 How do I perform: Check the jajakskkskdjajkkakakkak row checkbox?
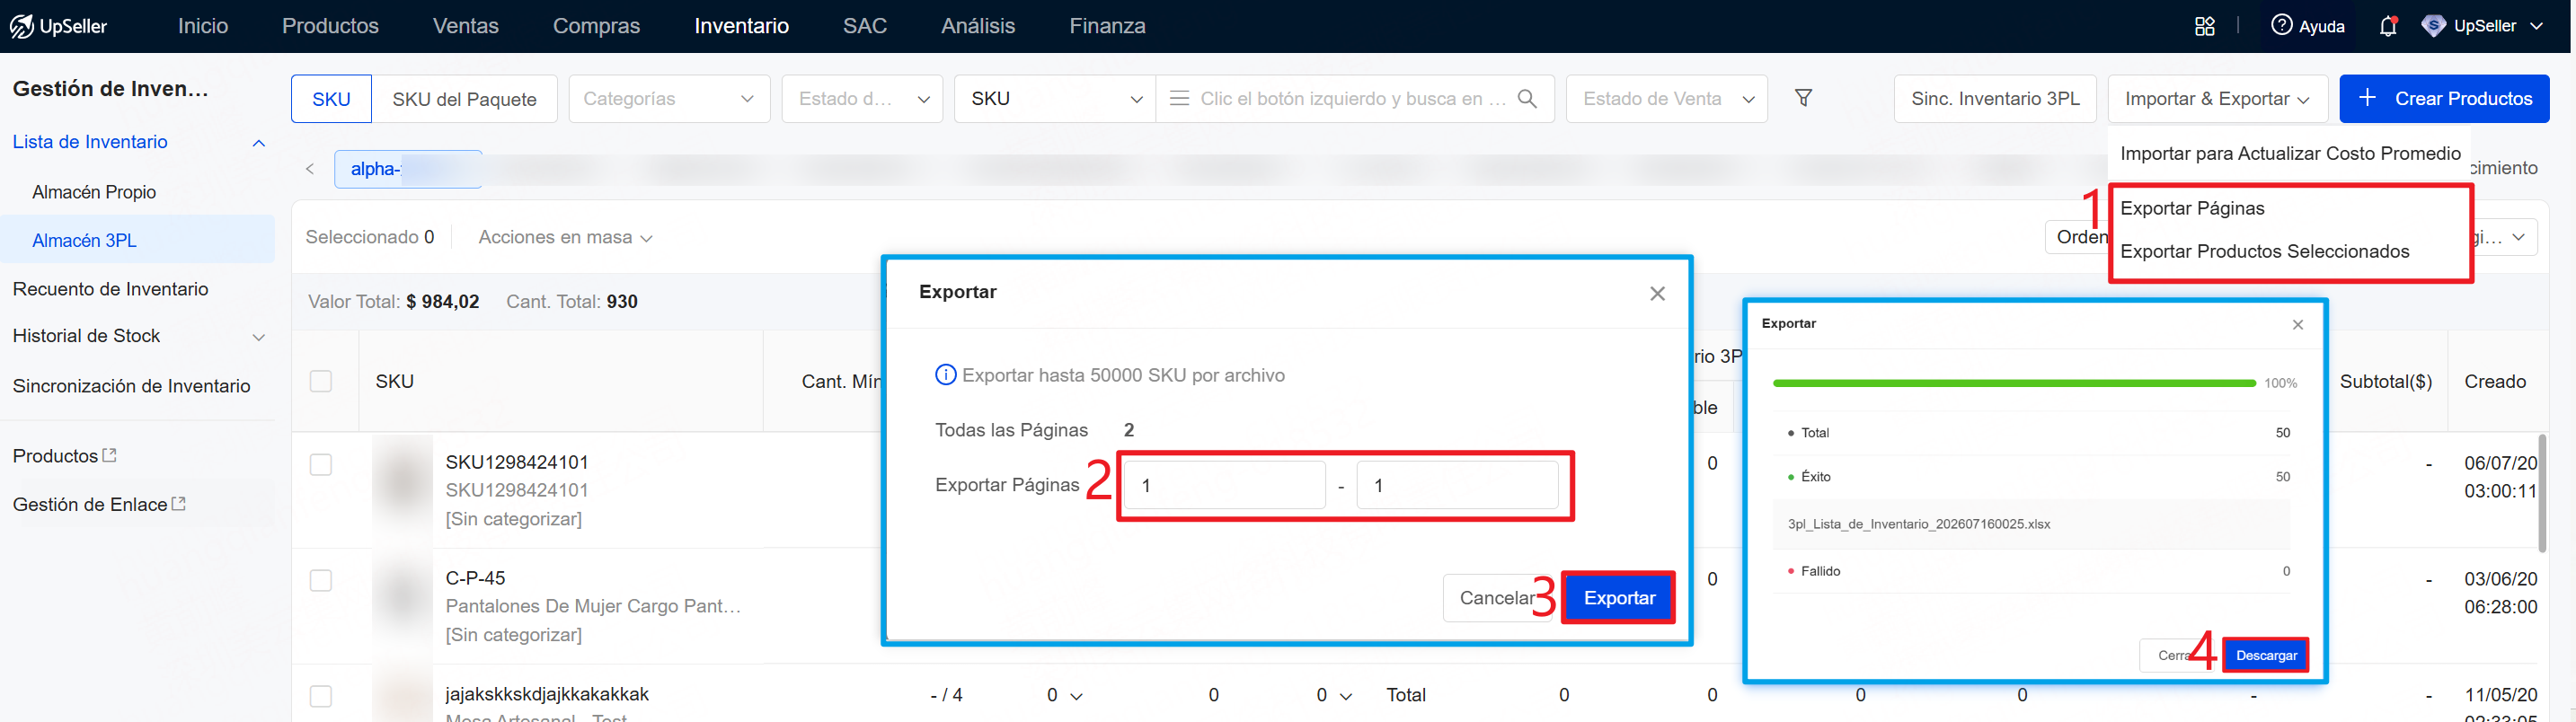(x=321, y=696)
